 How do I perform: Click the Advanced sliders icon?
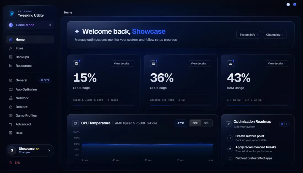point(11,124)
